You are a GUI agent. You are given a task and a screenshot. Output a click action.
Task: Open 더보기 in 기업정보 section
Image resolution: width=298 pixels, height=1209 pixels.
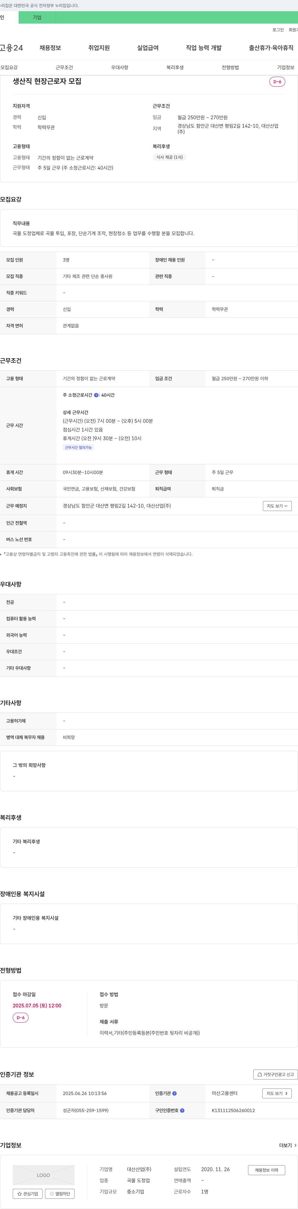click(x=288, y=1145)
